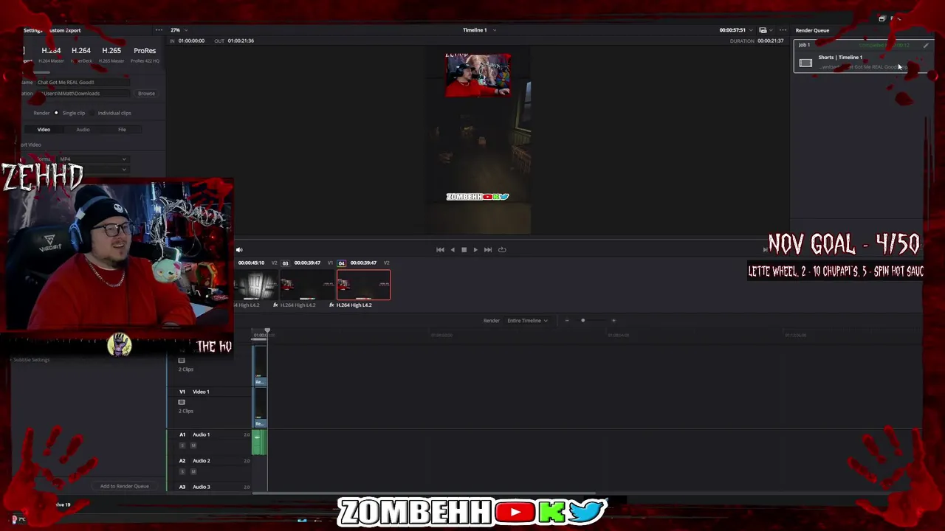Image resolution: width=945 pixels, height=531 pixels.
Task: Choose the ProRes 422 HQ preset
Action: pos(145,55)
